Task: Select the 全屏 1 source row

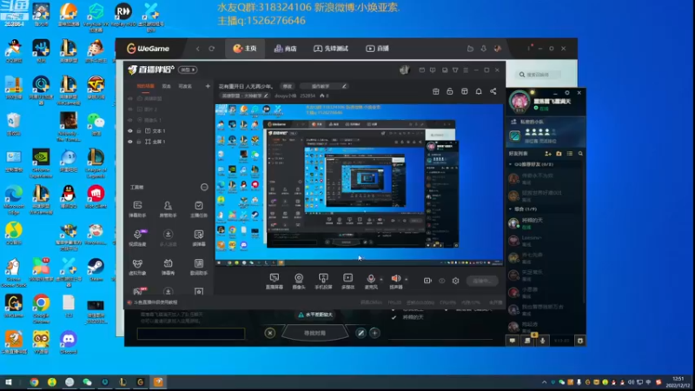Action: coord(169,142)
